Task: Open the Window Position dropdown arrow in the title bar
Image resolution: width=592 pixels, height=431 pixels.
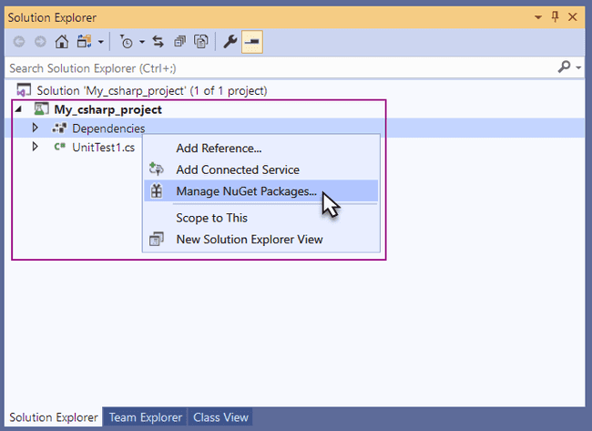Action: [538, 17]
